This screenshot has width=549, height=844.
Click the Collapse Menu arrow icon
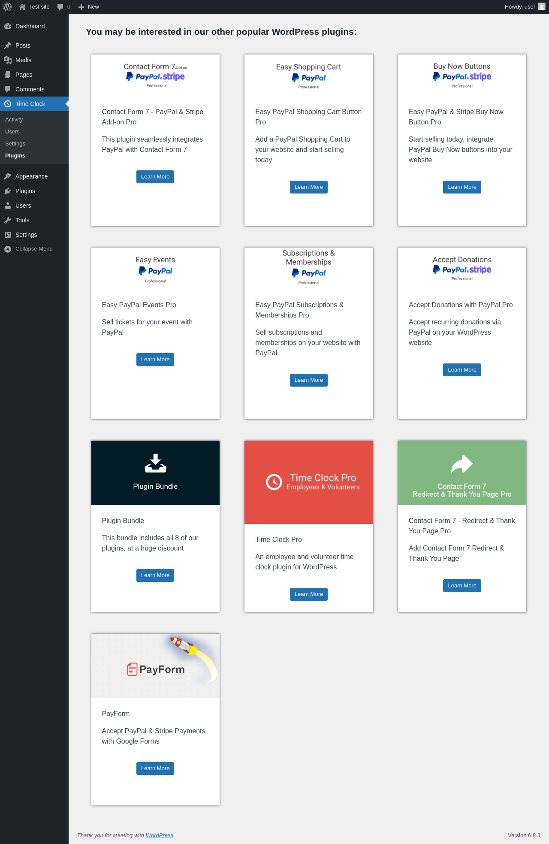point(8,249)
